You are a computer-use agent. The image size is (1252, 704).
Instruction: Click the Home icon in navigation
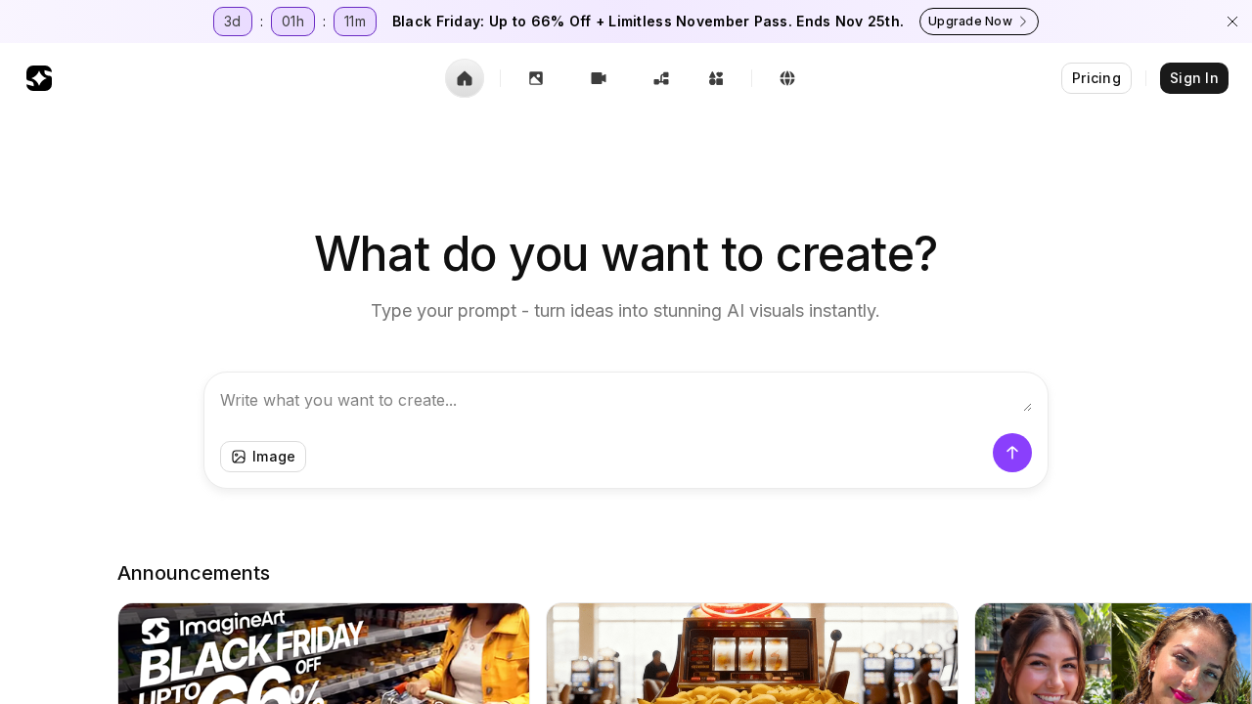(465, 78)
